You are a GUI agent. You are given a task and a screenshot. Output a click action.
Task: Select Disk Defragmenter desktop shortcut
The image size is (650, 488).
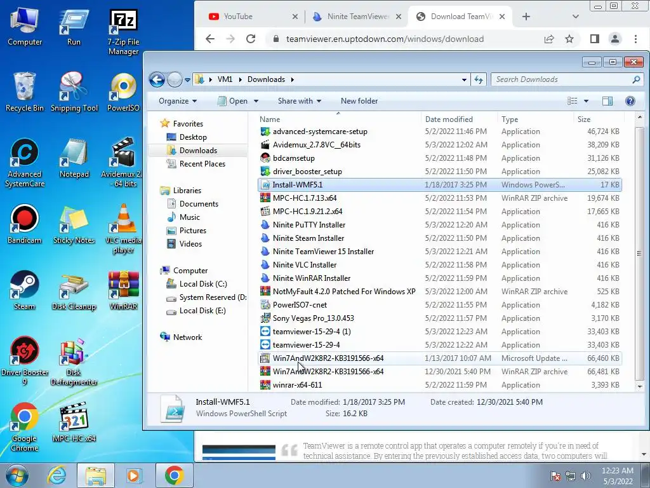click(74, 361)
